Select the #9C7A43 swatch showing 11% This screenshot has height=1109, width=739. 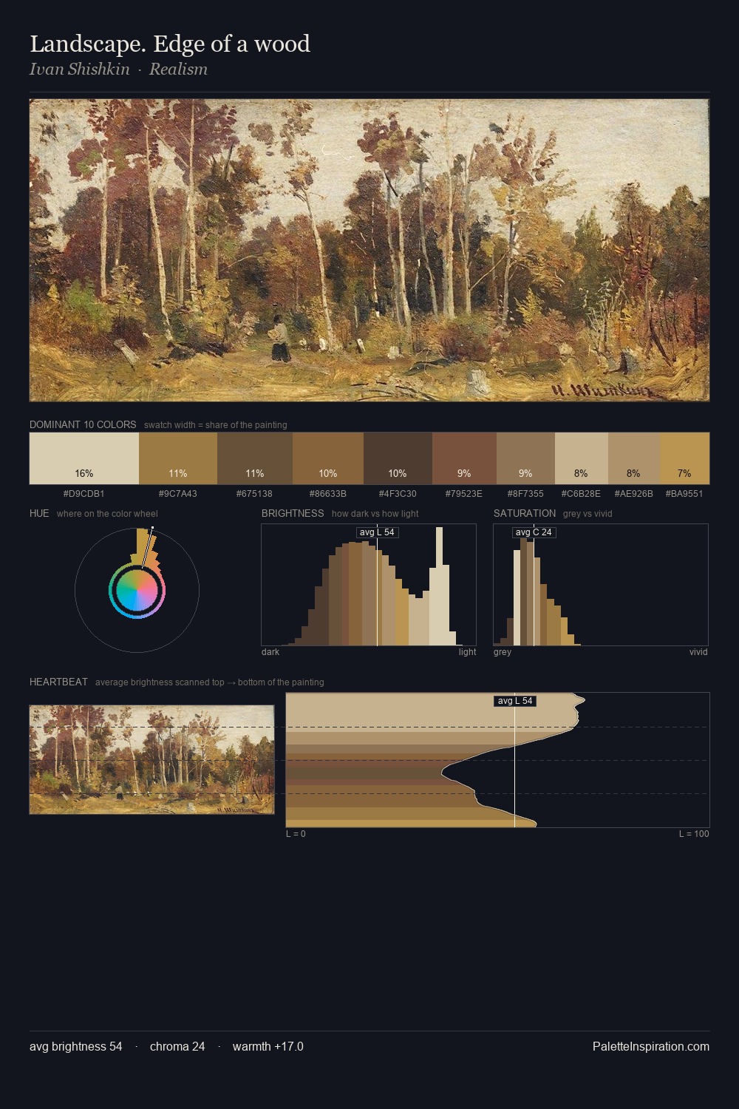pos(178,458)
